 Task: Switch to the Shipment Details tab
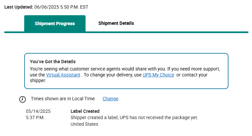pos(116,23)
